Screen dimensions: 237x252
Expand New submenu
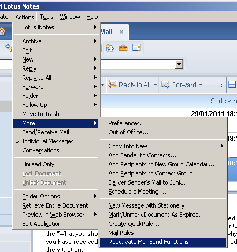click(56, 59)
